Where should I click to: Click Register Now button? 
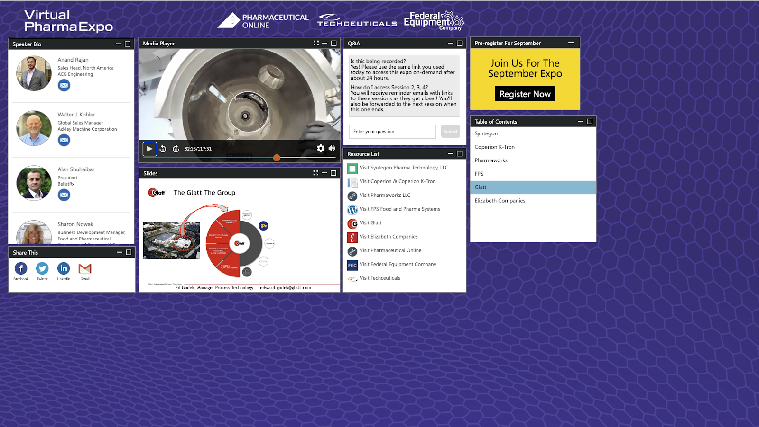pos(525,94)
